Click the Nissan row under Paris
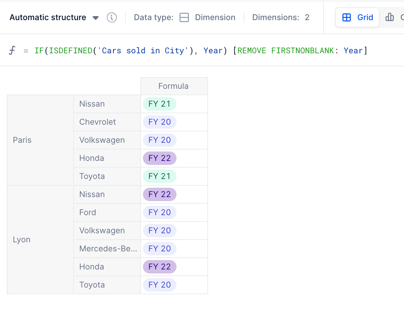This screenshot has width=404, height=309. pos(107,104)
